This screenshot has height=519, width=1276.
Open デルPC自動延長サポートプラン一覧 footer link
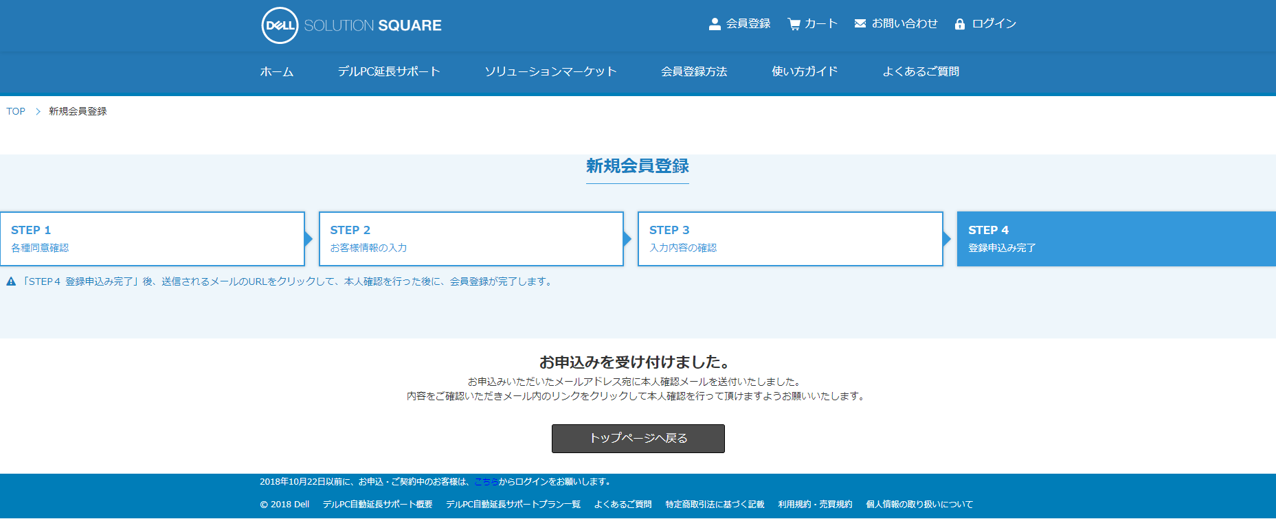513,505
